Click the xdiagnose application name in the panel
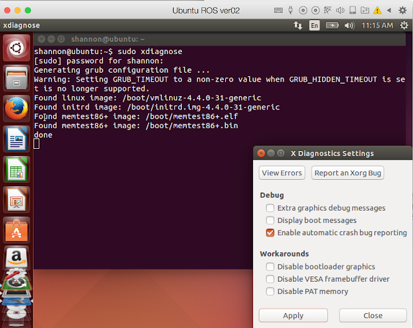This screenshot has width=413, height=328. pyautogui.click(x=21, y=25)
